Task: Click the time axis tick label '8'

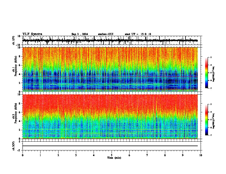Action: 165,155
